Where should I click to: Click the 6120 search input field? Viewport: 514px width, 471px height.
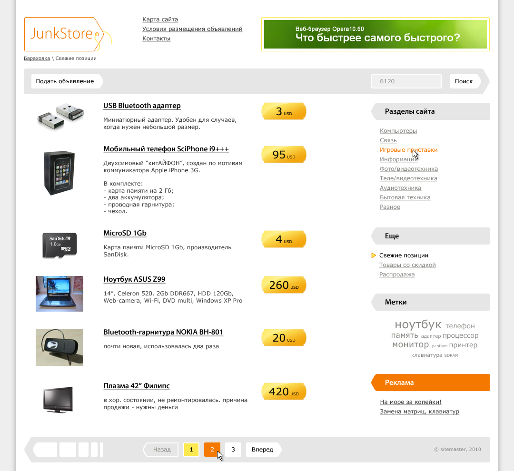(x=406, y=81)
